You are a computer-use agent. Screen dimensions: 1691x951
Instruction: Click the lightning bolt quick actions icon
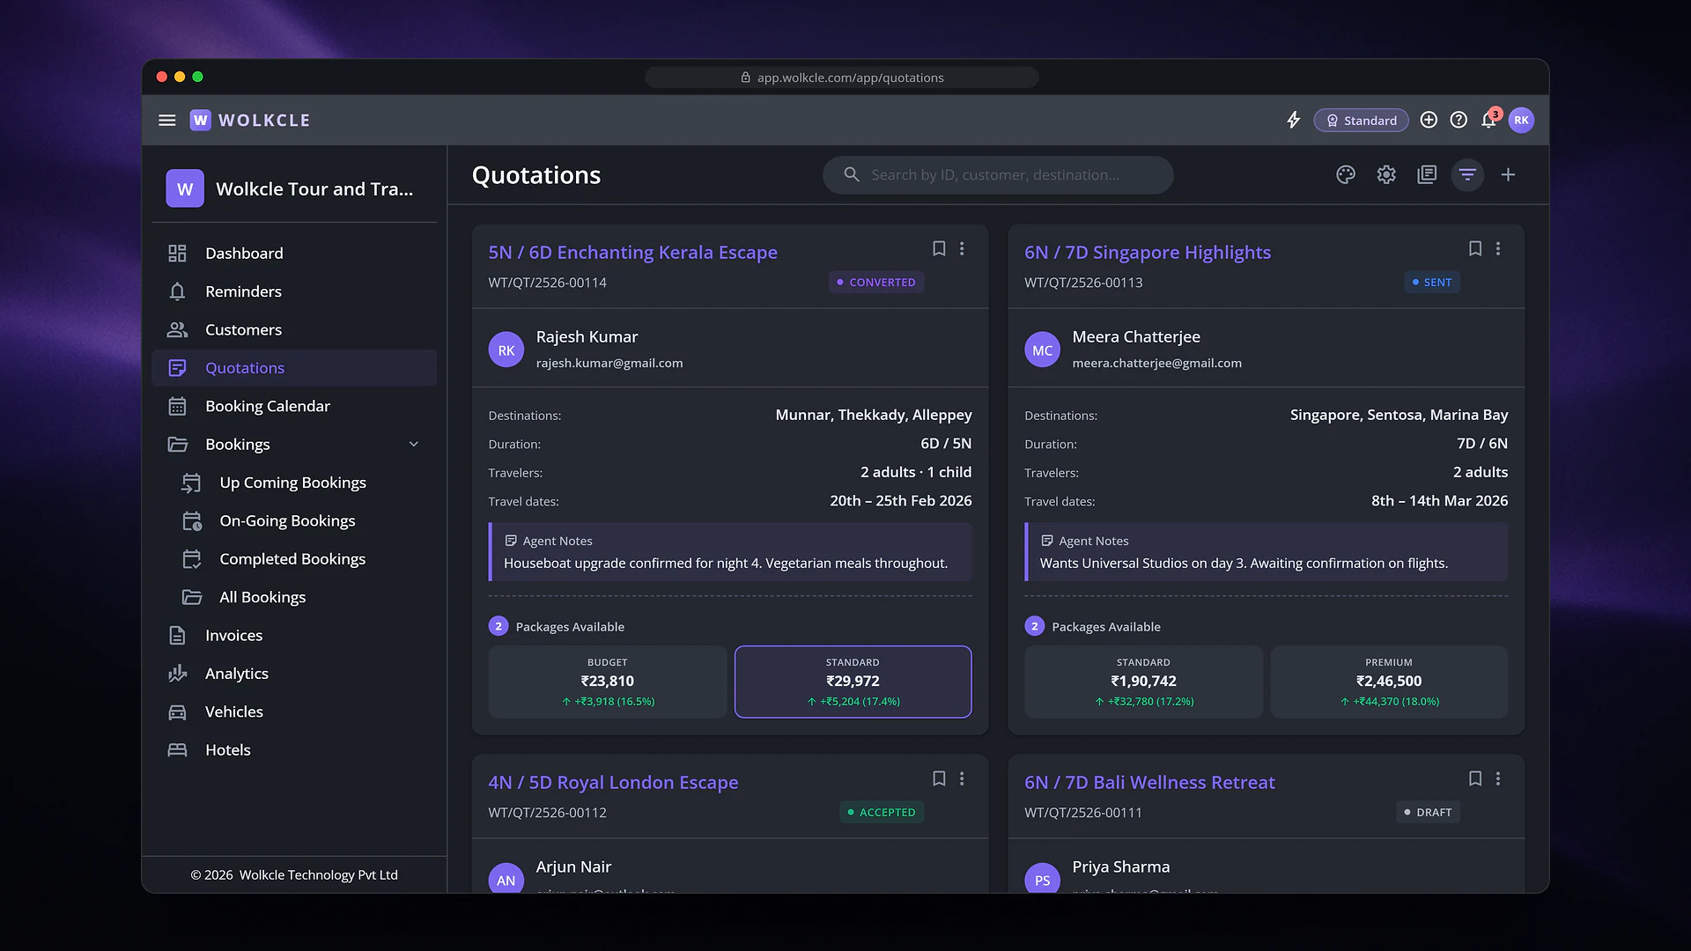click(1293, 121)
